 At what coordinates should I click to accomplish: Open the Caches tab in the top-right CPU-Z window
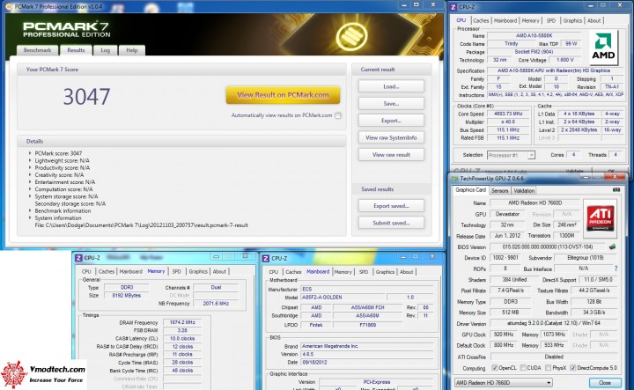tap(481, 20)
